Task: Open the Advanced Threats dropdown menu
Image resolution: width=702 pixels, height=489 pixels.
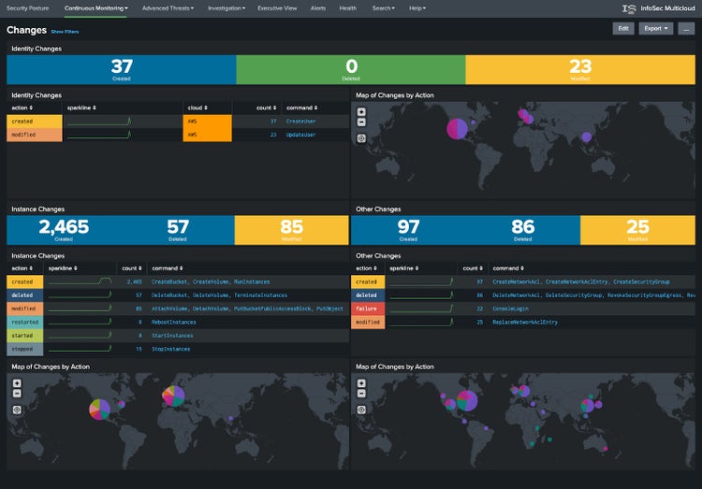Action: click(x=168, y=7)
